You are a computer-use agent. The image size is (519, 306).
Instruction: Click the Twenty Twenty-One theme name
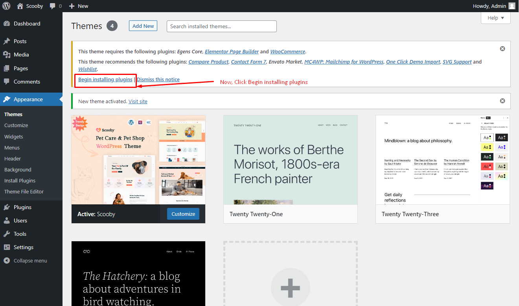[x=256, y=214]
